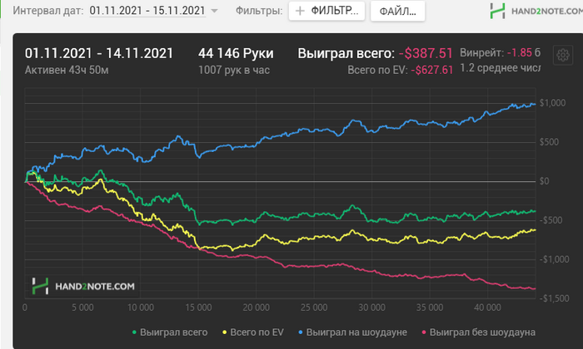
Task: Click the -$1,500 y-axis label
Action: click(555, 298)
